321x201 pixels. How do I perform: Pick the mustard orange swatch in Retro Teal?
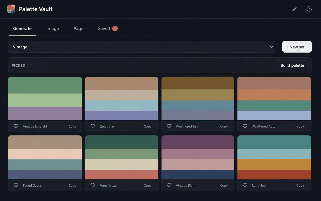tap(274, 164)
